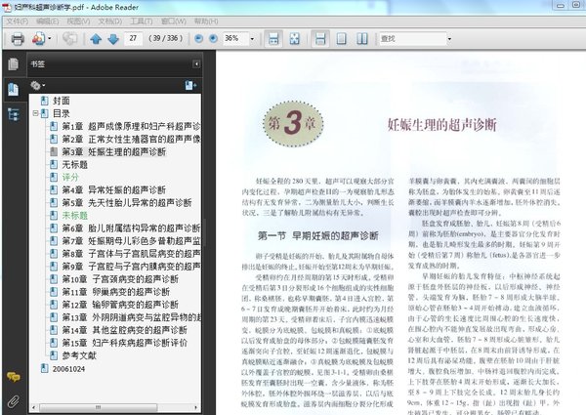Viewport: 586px width, 415px height.
Task: Go to previous page with up arrow
Action: [96, 38]
